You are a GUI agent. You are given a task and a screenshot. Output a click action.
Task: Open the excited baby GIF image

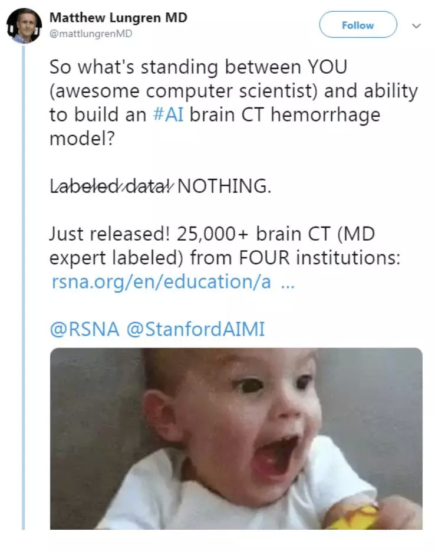[x=236, y=438]
